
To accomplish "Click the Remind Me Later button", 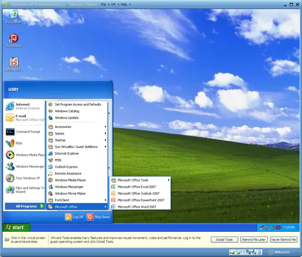I will pyautogui.click(x=254, y=240).
